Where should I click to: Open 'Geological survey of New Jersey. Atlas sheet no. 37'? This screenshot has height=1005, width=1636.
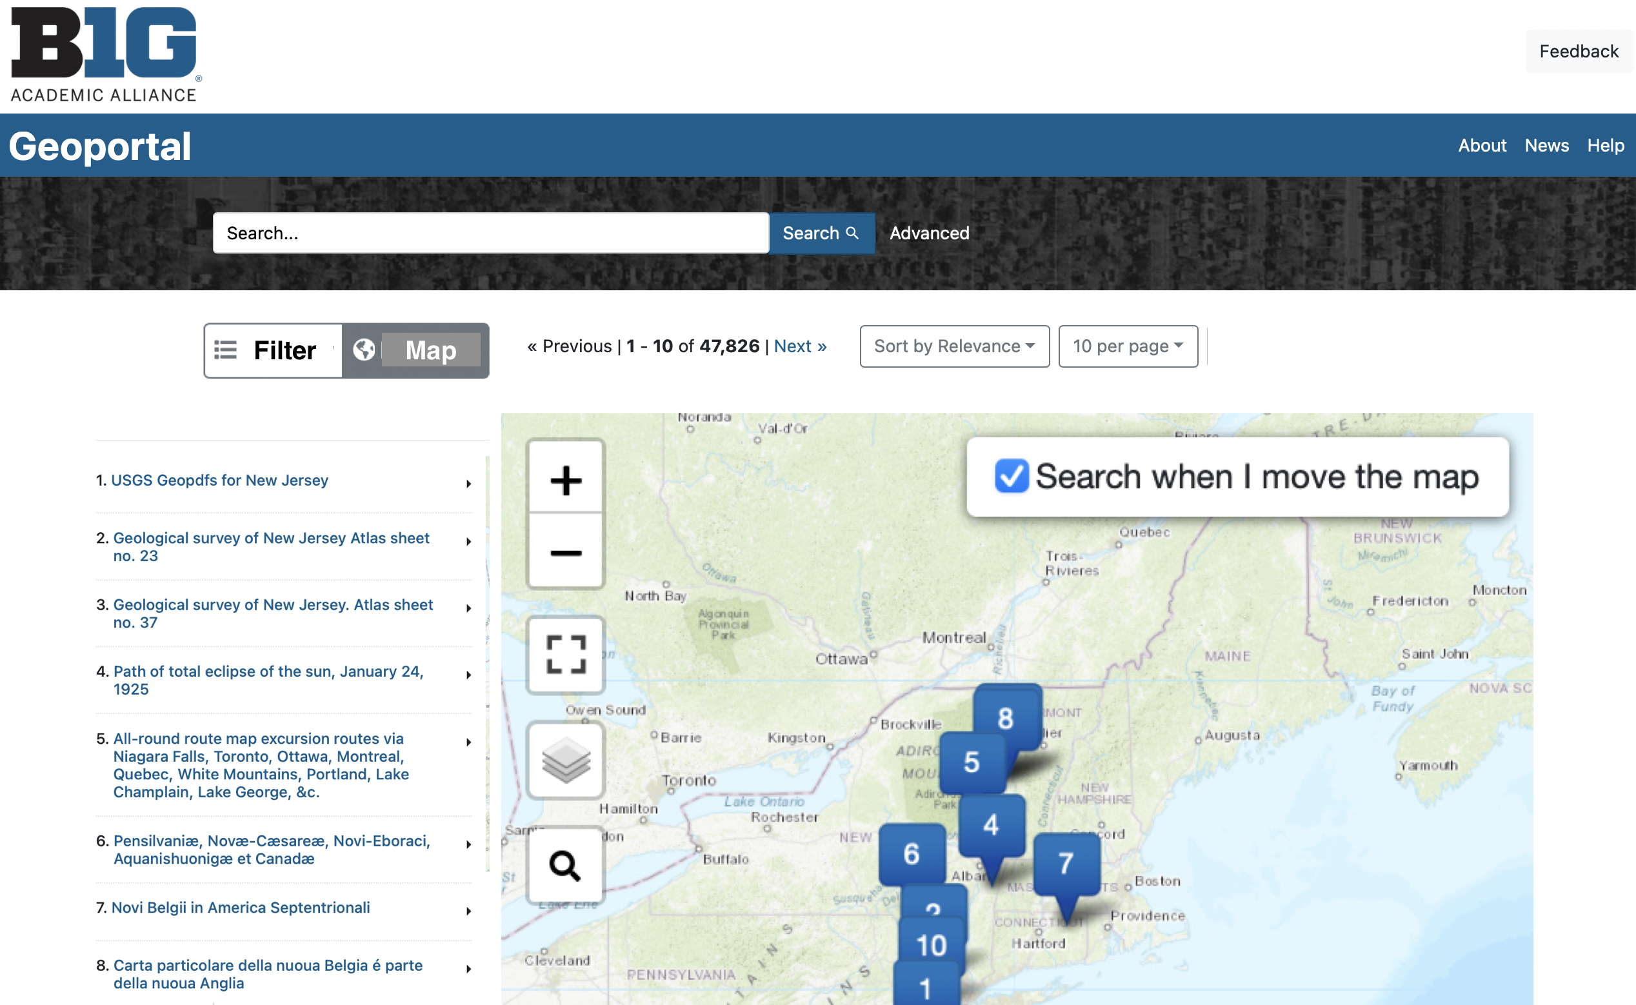(272, 613)
